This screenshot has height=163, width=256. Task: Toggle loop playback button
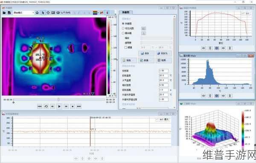(46, 106)
